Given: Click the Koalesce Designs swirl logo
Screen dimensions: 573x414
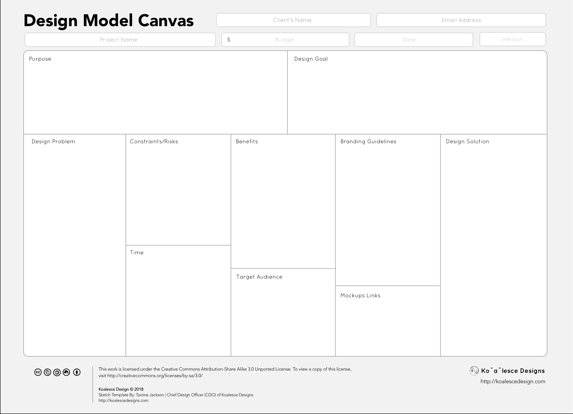Looking at the screenshot, I should pyautogui.click(x=475, y=371).
